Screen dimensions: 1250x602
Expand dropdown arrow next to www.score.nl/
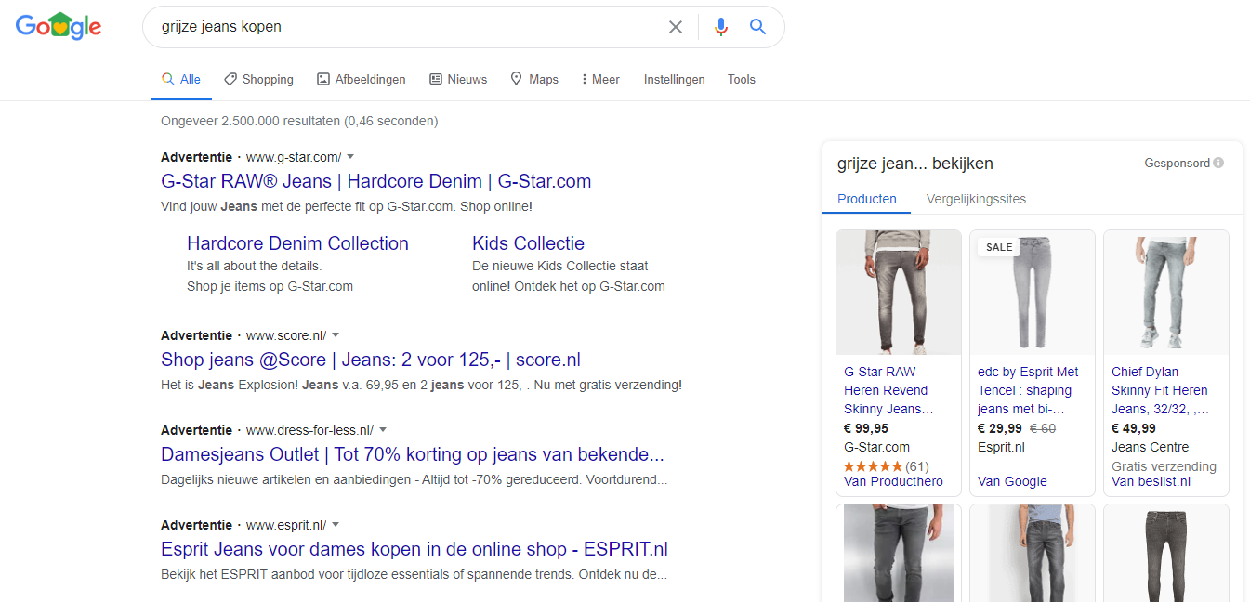point(336,335)
